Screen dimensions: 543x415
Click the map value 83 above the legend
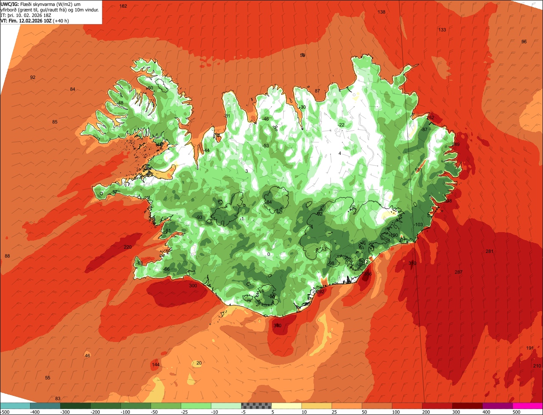(x=58, y=398)
